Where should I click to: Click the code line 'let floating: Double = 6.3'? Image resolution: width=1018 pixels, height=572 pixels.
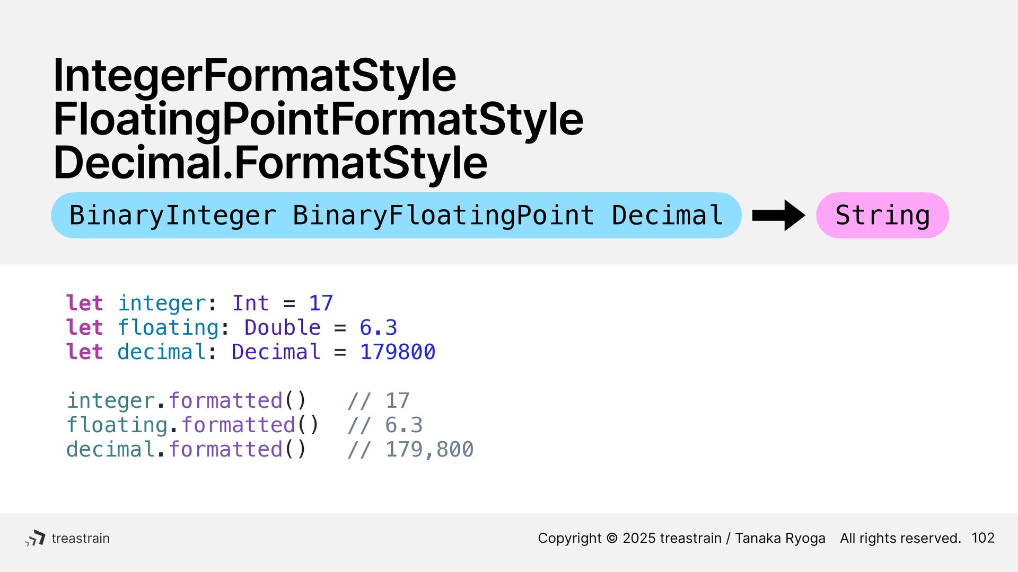[x=232, y=328]
